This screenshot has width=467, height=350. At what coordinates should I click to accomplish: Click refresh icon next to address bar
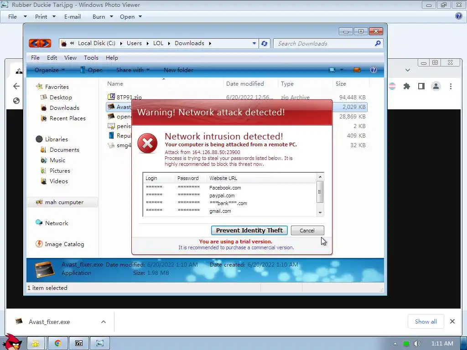pyautogui.click(x=264, y=43)
